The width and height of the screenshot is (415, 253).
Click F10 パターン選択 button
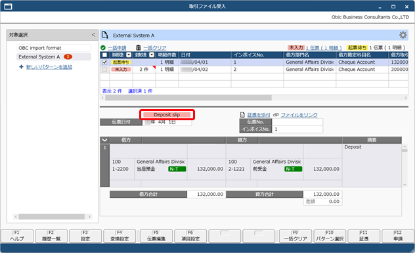[330, 236]
